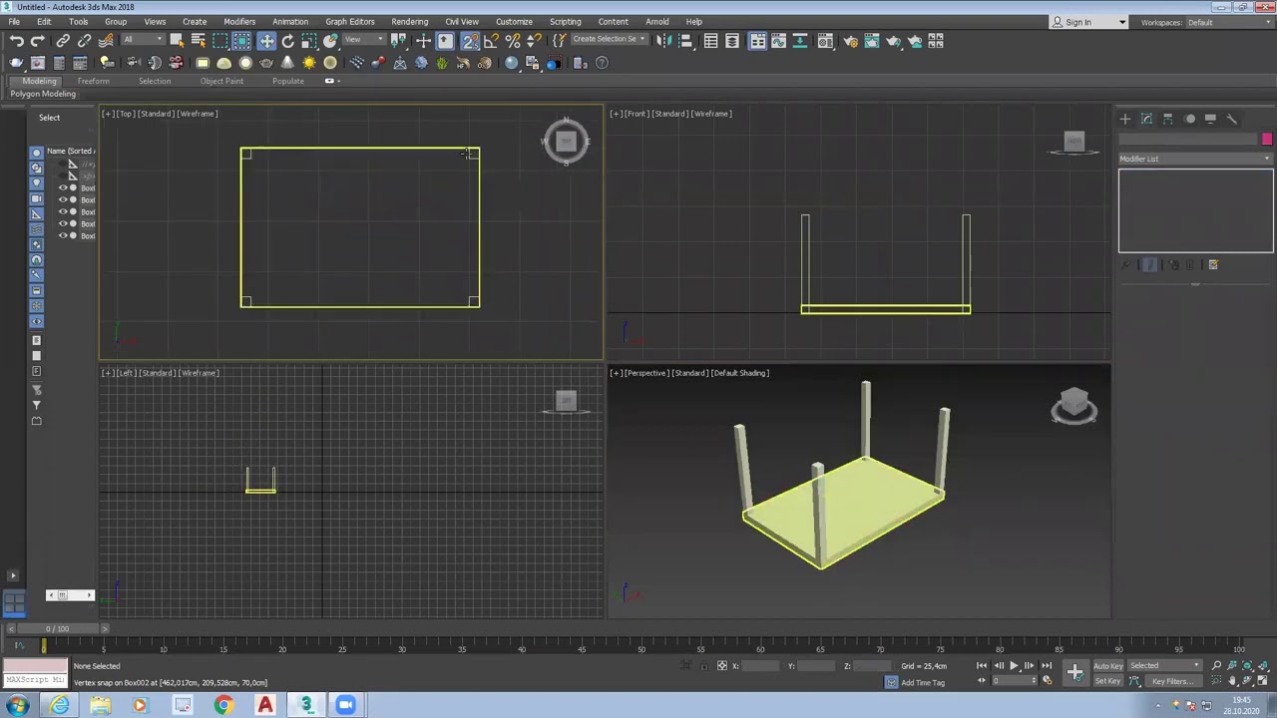Open the All selection filter dropdown

[x=143, y=40]
